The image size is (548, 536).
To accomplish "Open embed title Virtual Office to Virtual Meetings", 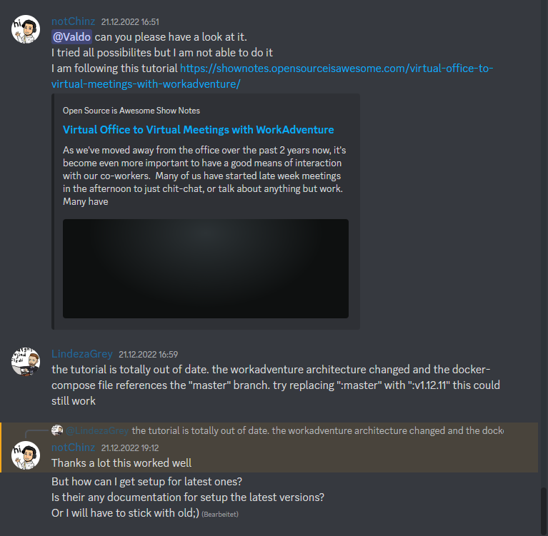I will pos(198,130).
